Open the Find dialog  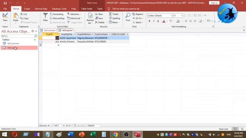(x=128, y=17)
